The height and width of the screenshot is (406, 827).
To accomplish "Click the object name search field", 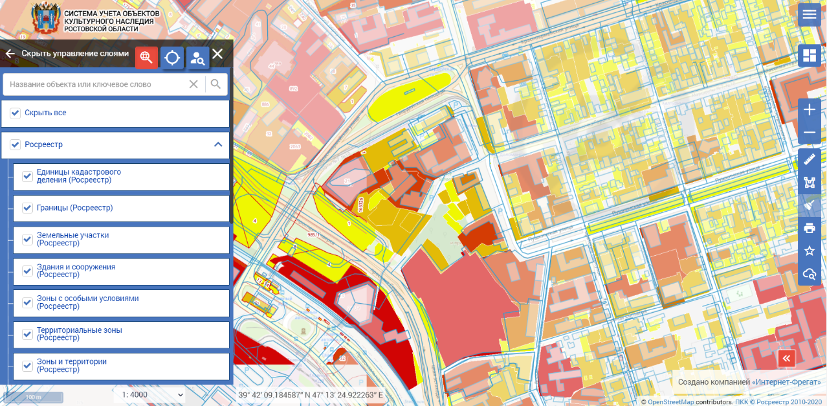I will click(x=97, y=84).
